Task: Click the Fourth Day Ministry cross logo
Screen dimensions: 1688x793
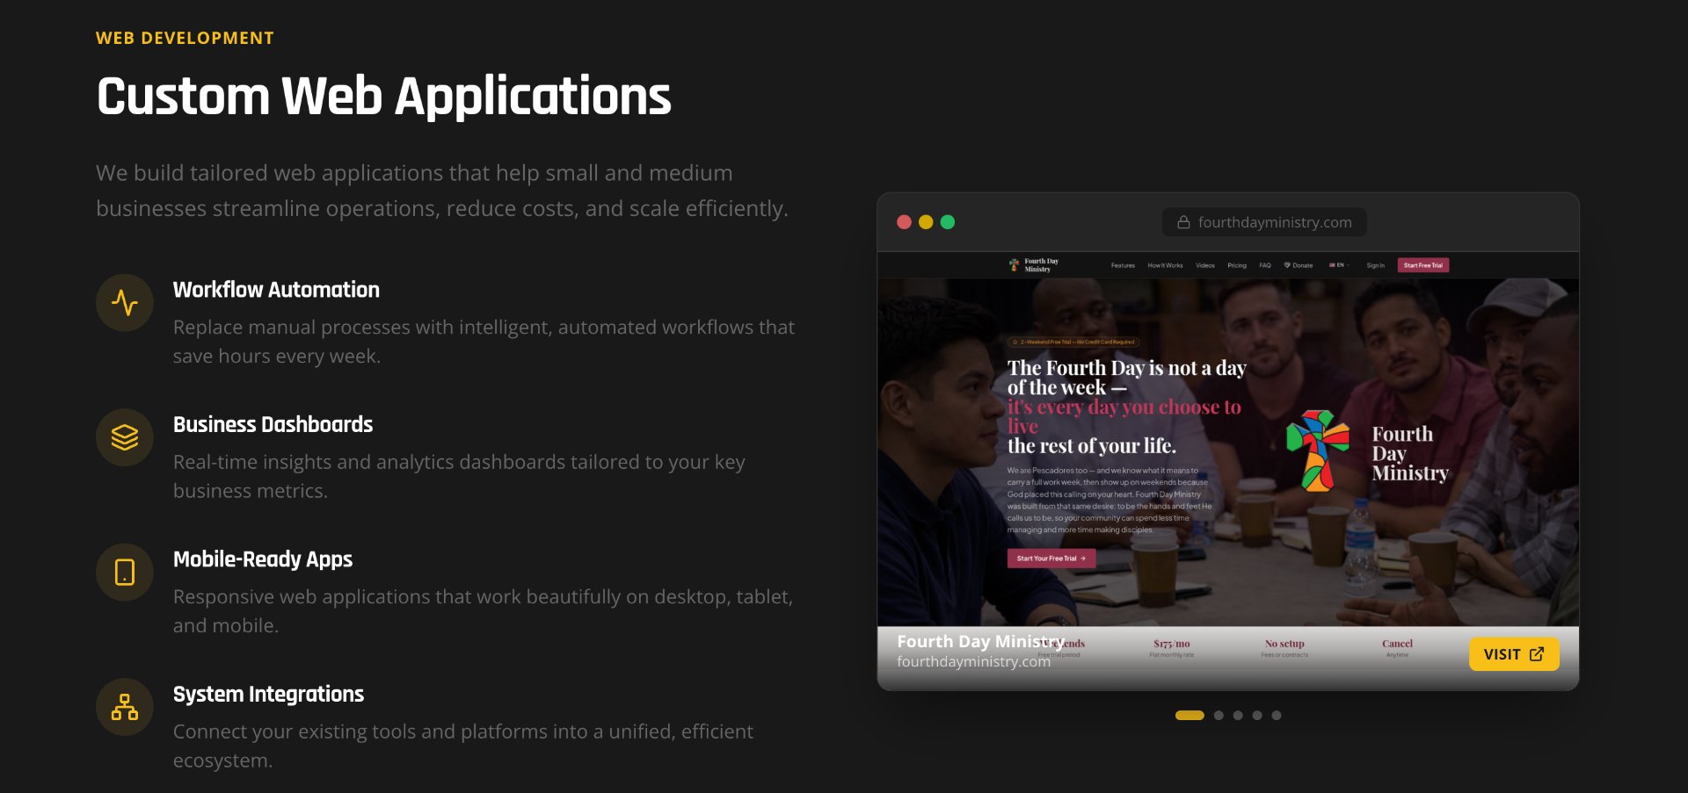Action: [1318, 451]
